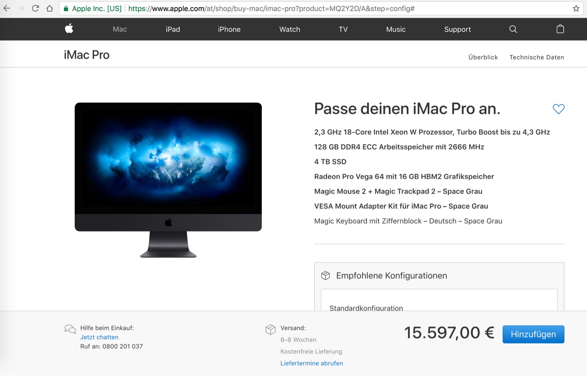Click the browser back arrow
This screenshot has height=376, width=587.
pos(7,8)
